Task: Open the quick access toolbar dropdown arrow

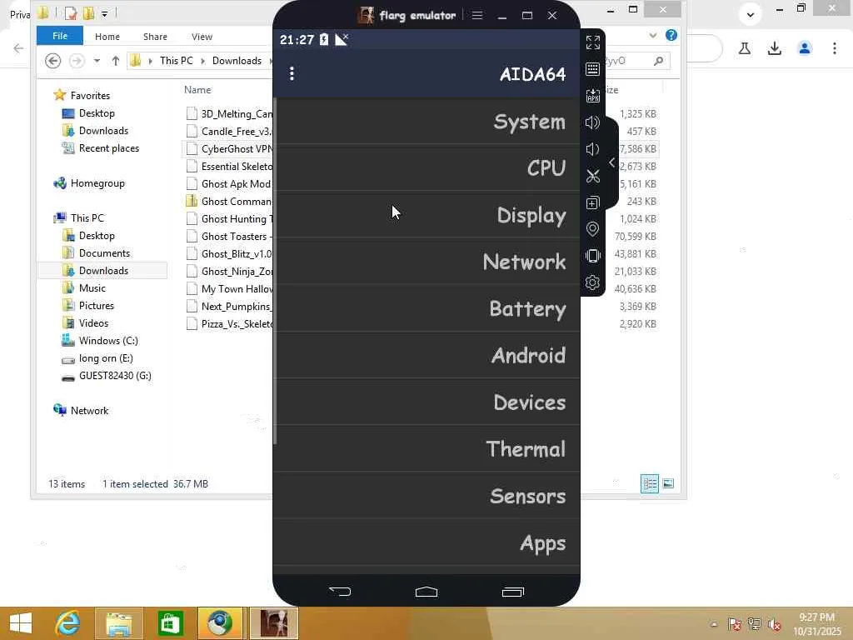Action: point(104,12)
